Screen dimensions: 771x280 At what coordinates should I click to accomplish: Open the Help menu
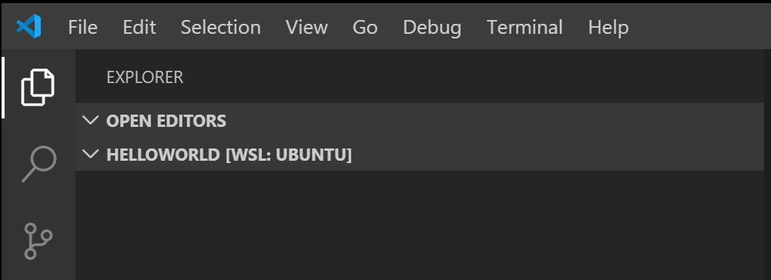click(x=608, y=27)
